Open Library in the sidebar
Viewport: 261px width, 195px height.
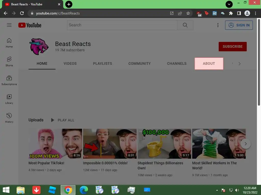click(x=9, y=99)
